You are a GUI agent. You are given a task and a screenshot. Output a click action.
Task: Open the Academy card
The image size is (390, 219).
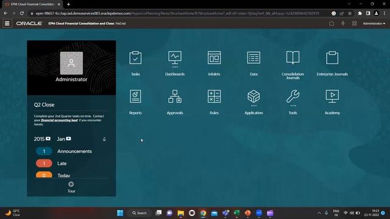coord(332,102)
